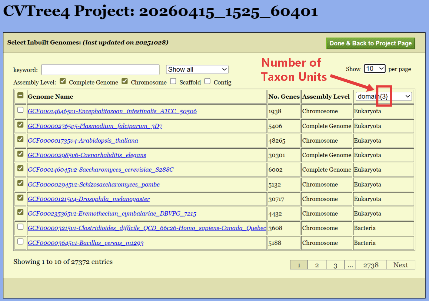Go to page 2 of results
This screenshot has width=429, height=301.
pos(317,265)
